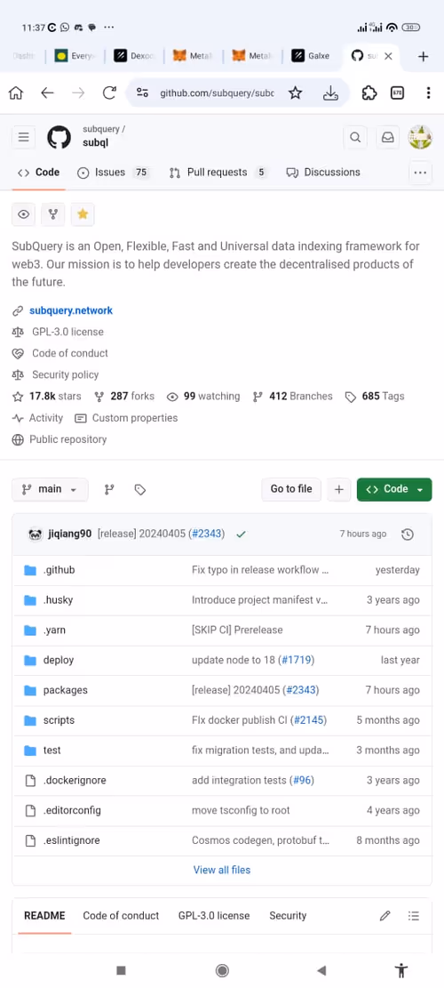View the GPL-3.0 license link
The width and height of the screenshot is (444, 988).
[x=67, y=332]
